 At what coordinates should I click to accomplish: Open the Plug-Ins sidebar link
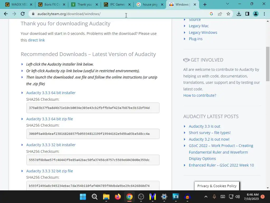pyautogui.click(x=196, y=39)
